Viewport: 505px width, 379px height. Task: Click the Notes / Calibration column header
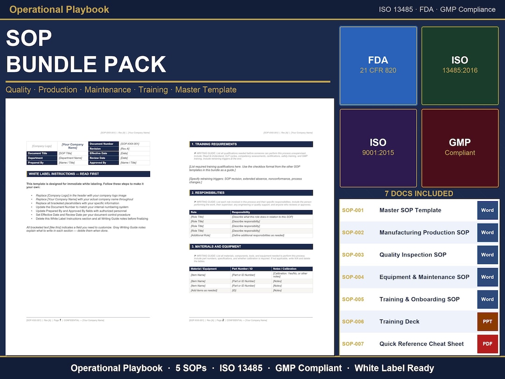(x=292, y=269)
